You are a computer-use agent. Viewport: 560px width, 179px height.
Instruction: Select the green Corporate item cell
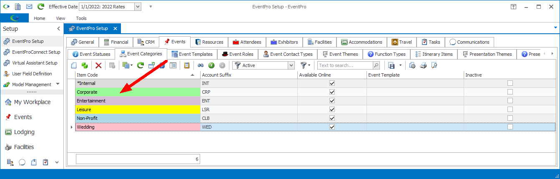pyautogui.click(x=138, y=92)
